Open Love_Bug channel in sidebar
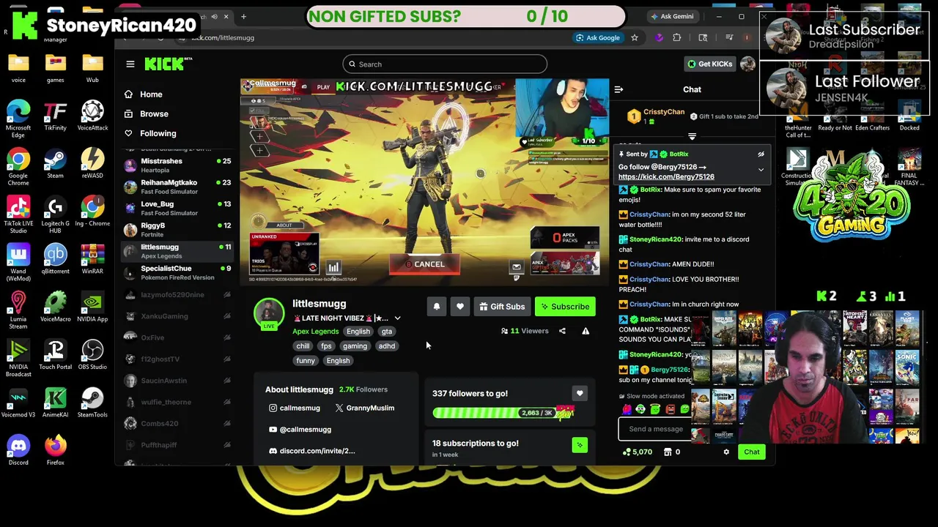 coord(176,208)
